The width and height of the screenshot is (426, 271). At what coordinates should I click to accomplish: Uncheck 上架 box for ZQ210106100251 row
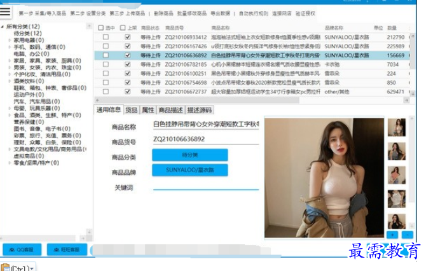(127, 73)
